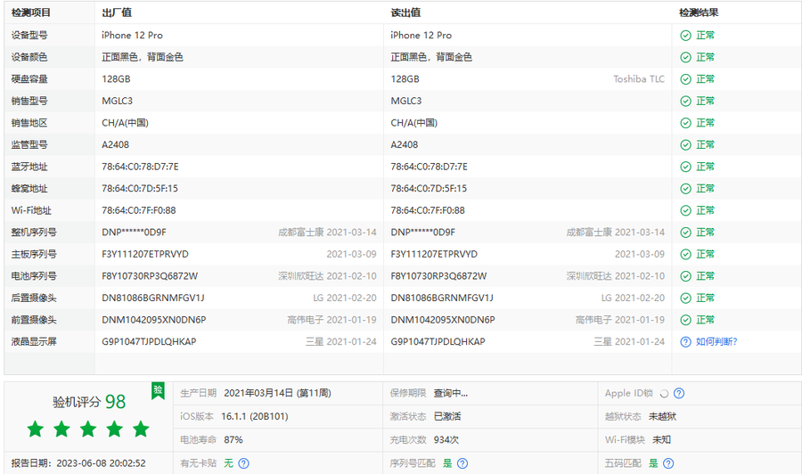Click read-out region CH/A(中国)
802x474 pixels.
coord(414,123)
